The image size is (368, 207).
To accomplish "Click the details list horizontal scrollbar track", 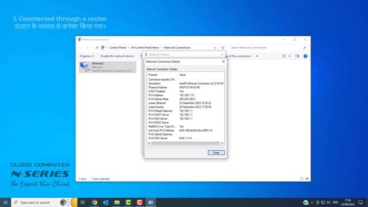I will point(185,143).
